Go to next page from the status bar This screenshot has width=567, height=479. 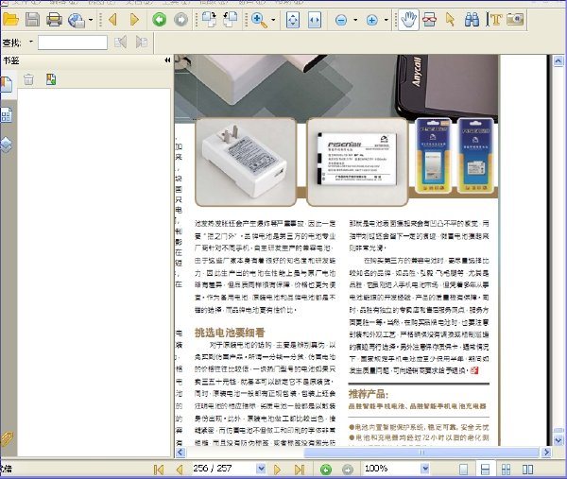pyautogui.click(x=277, y=470)
